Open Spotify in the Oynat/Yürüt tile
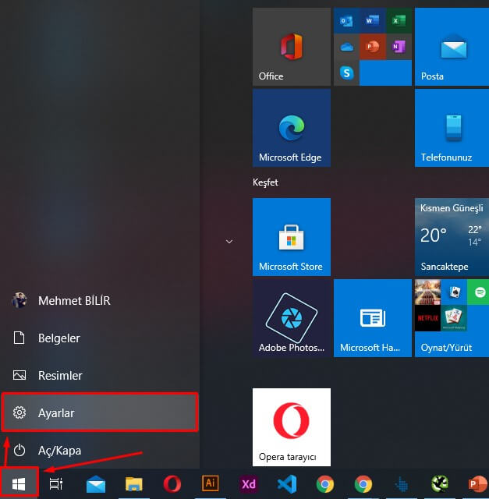This screenshot has height=499, width=489. pyautogui.click(x=479, y=292)
